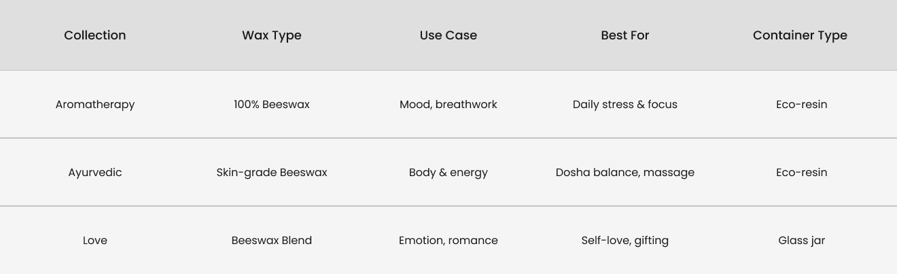Click the Container Type column header
Viewport: 897px width, 274px height.
click(x=800, y=35)
